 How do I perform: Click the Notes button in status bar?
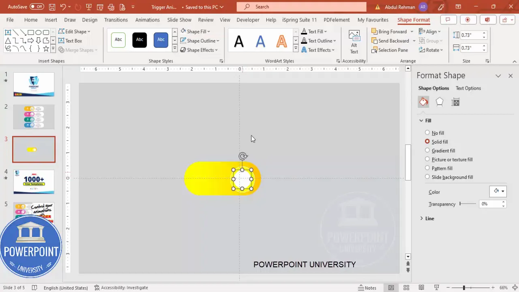point(367,288)
